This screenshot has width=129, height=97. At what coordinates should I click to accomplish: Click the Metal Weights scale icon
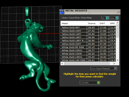(62, 12)
